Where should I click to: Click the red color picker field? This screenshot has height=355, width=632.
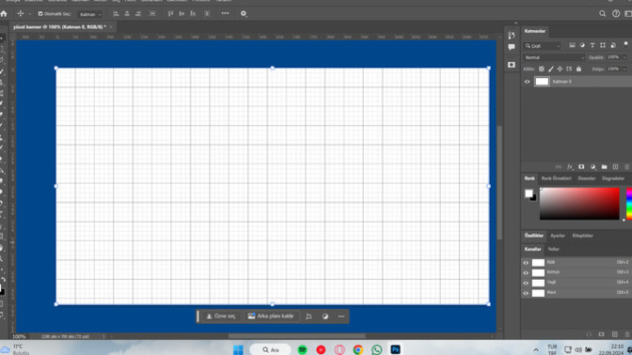[579, 204]
